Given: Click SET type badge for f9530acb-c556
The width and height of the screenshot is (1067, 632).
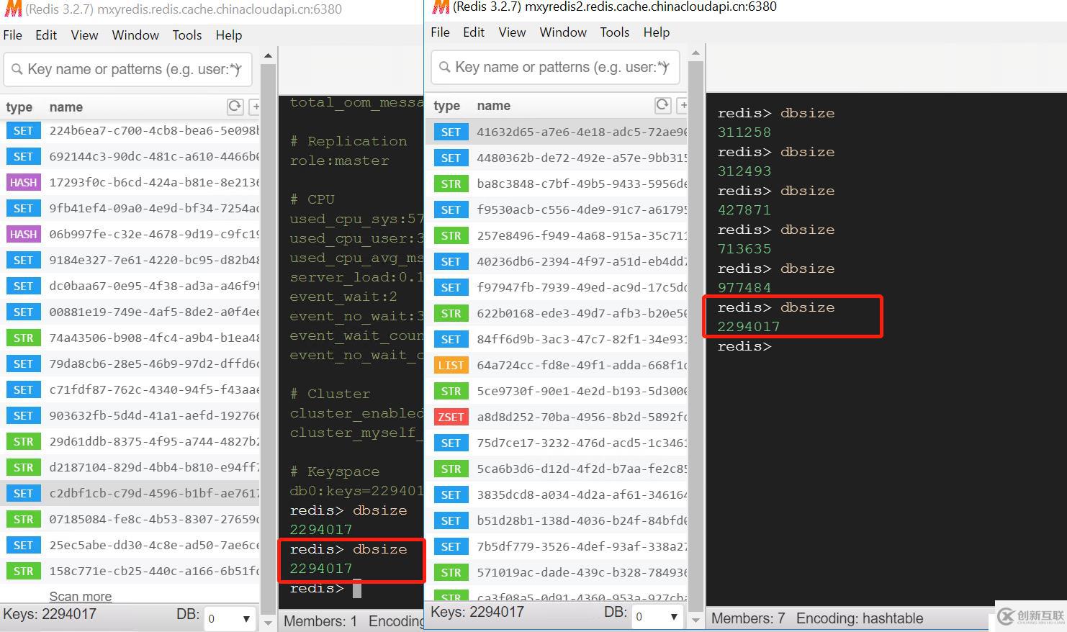Looking at the screenshot, I should click(x=451, y=210).
